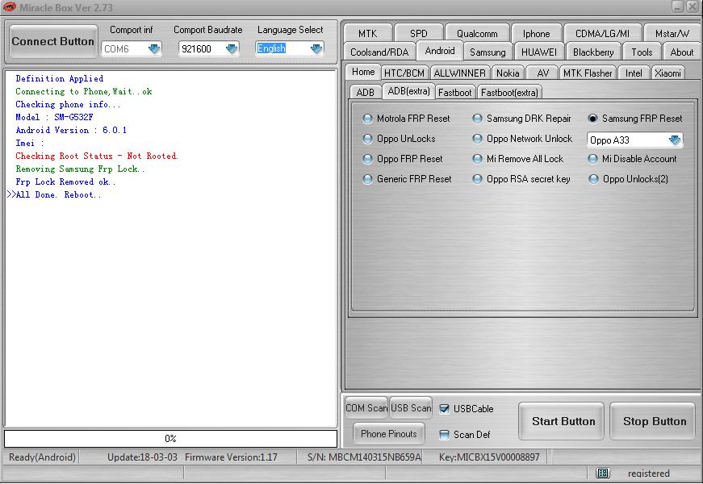Open the HUAWEI tab
The width and height of the screenshot is (703, 484).
coord(539,52)
